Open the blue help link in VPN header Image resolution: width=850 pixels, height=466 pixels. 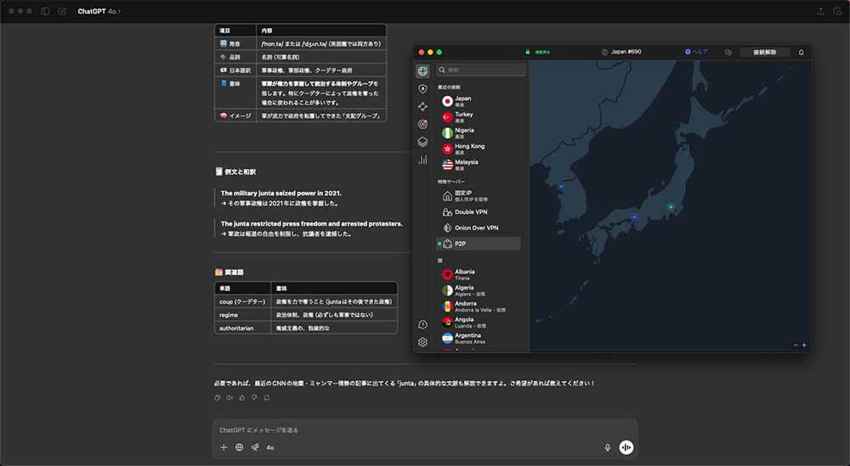click(x=696, y=52)
